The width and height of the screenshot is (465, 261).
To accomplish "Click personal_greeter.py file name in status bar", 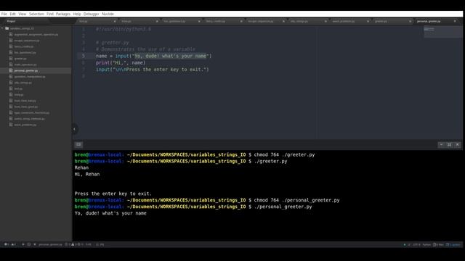I will (50, 244).
